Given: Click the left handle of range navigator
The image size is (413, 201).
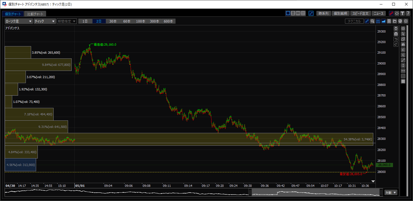Looking at the screenshot, I should click(250, 192).
